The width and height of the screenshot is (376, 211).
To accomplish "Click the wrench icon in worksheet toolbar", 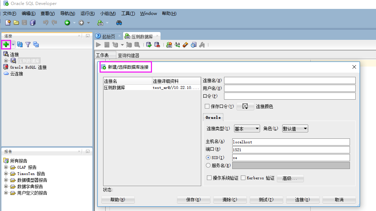I will pos(202,45).
